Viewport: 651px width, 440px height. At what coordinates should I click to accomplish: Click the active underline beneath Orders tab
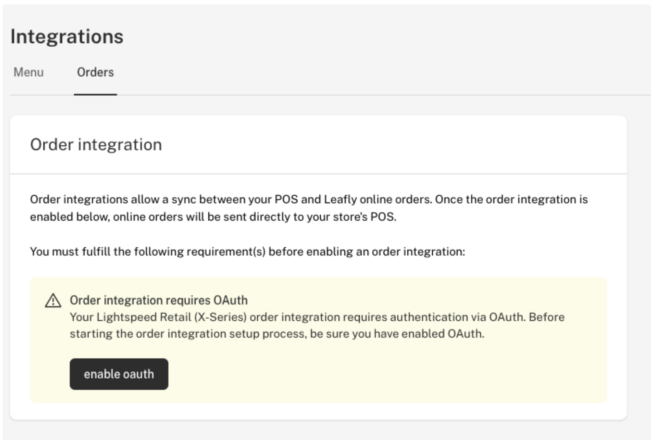coord(95,94)
